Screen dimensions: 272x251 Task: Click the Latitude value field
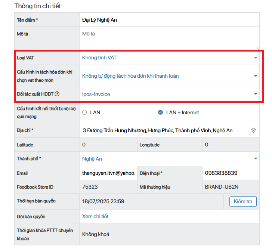point(108,145)
